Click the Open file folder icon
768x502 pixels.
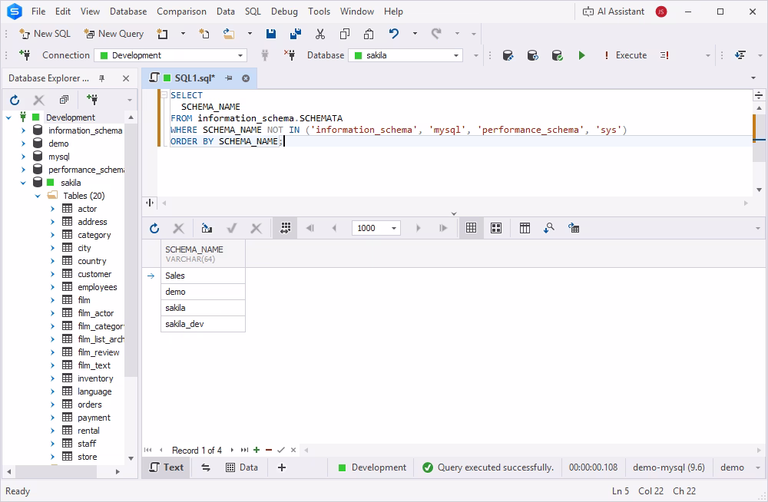click(229, 34)
